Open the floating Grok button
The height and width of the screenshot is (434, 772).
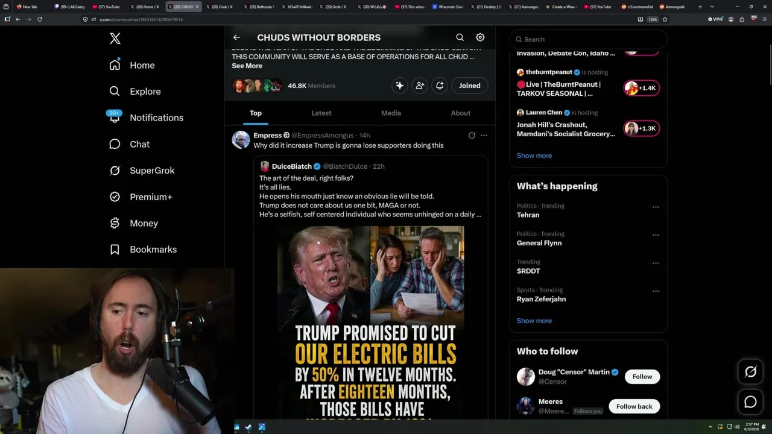click(x=750, y=372)
